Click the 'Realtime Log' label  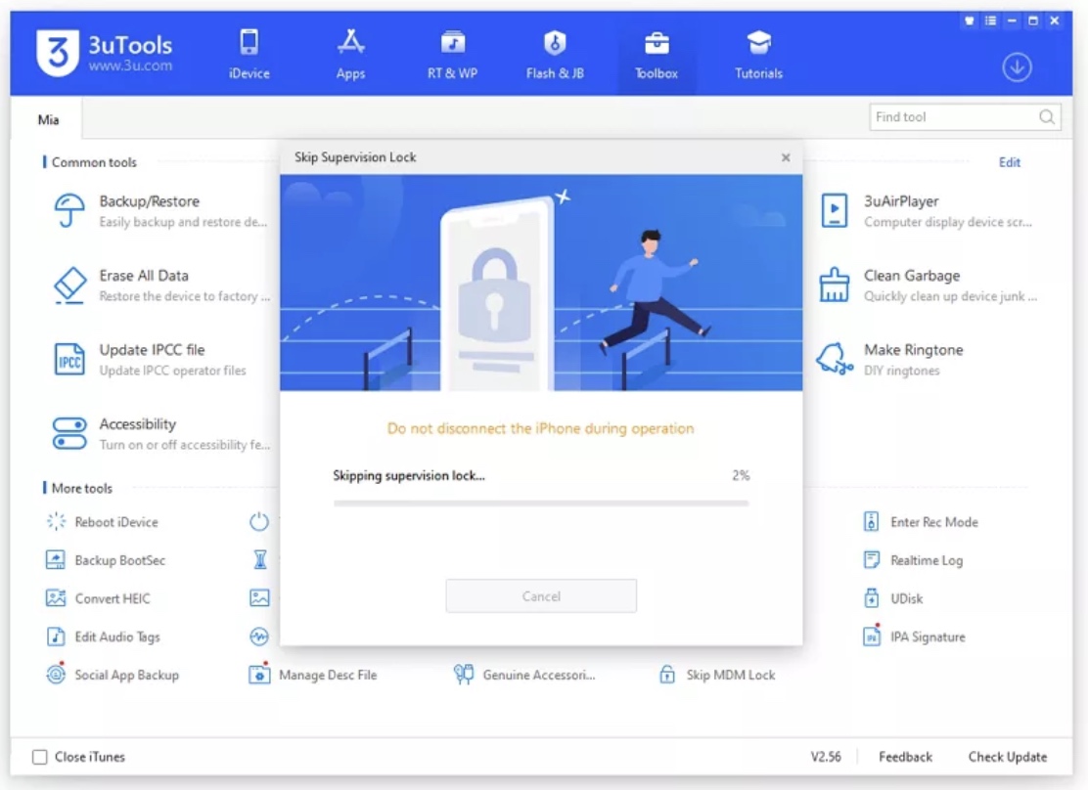tap(927, 560)
